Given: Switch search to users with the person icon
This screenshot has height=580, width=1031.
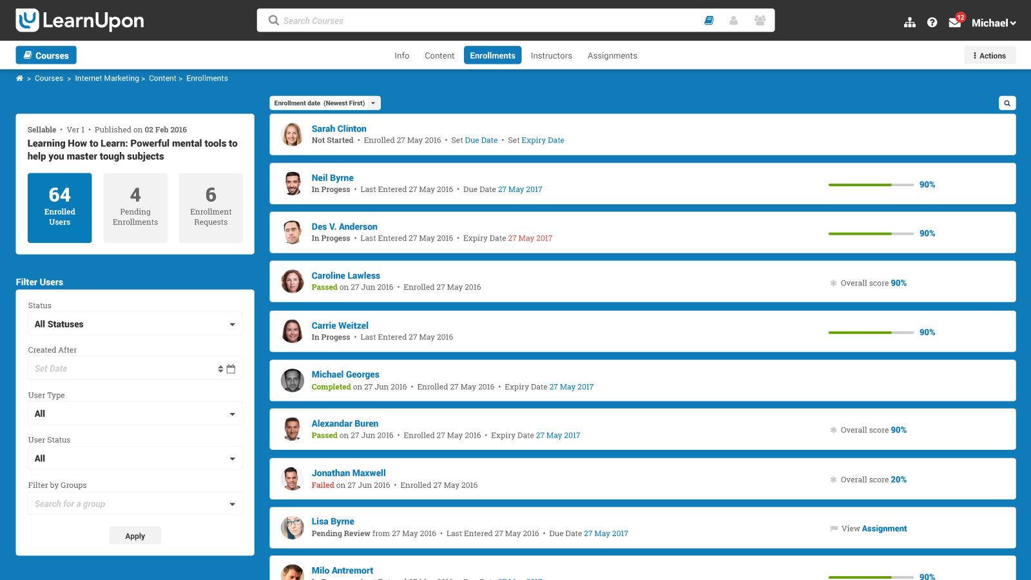Looking at the screenshot, I should point(734,20).
